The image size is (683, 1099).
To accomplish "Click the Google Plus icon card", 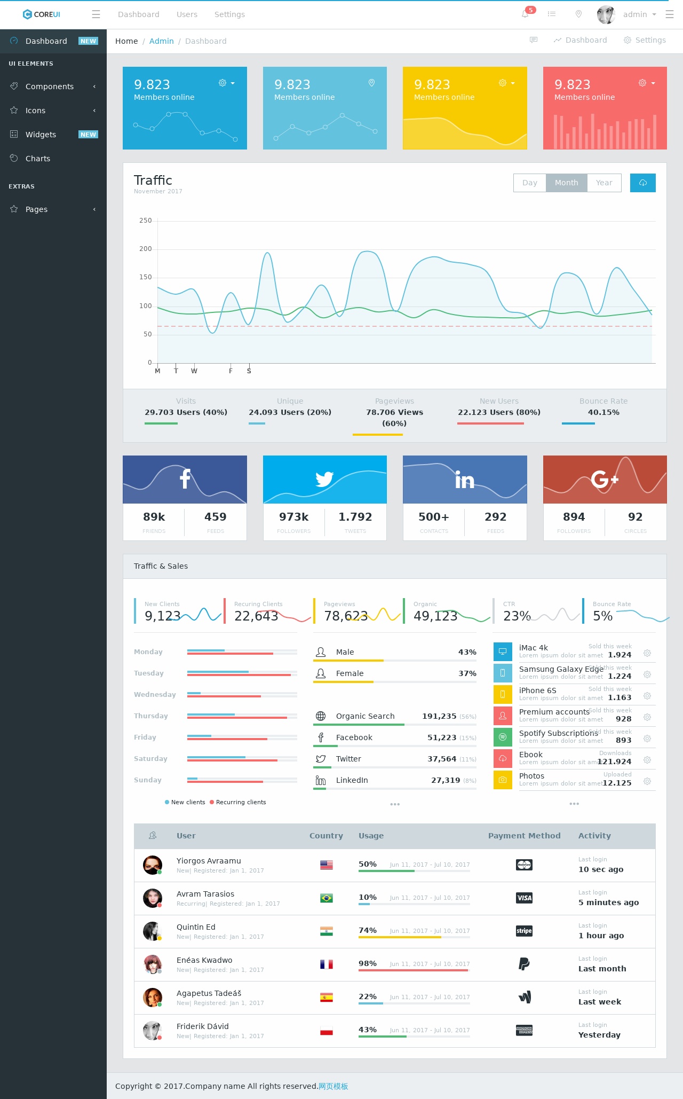I will tap(605, 479).
